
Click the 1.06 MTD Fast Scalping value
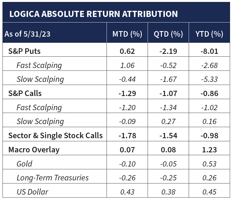coord(127,66)
